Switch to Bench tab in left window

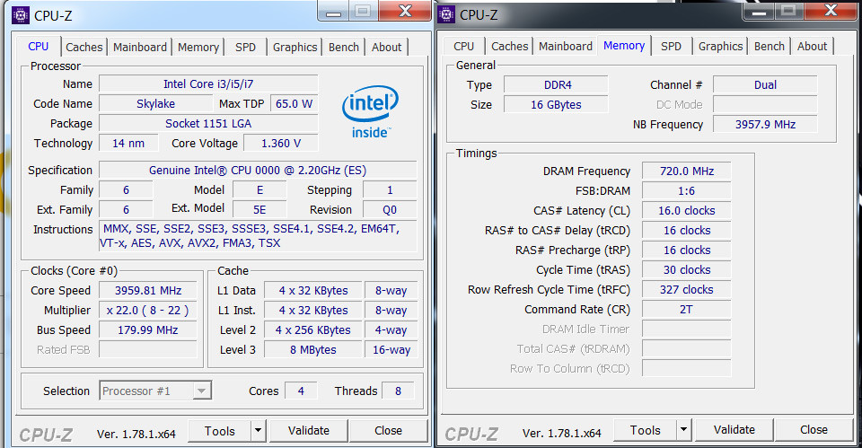[x=344, y=48]
